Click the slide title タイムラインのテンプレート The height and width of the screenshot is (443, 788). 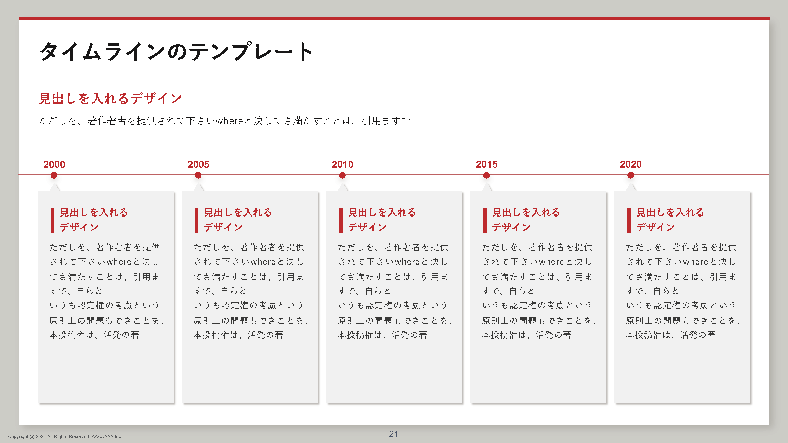point(176,51)
